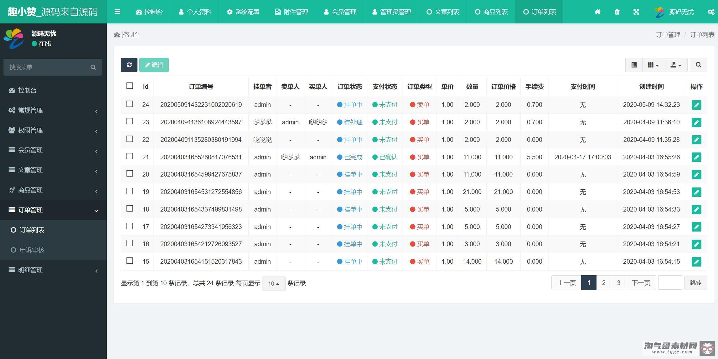Edit order with Id 23
Screen dimensions: 718x359
[696, 122]
